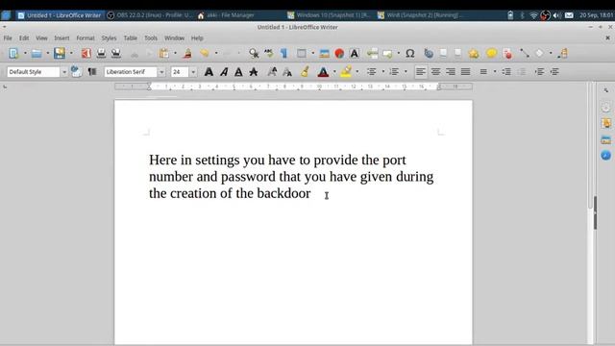
Task: Switch to Windows 10 VirtualBox taskbar entry
Action: [x=329, y=15]
